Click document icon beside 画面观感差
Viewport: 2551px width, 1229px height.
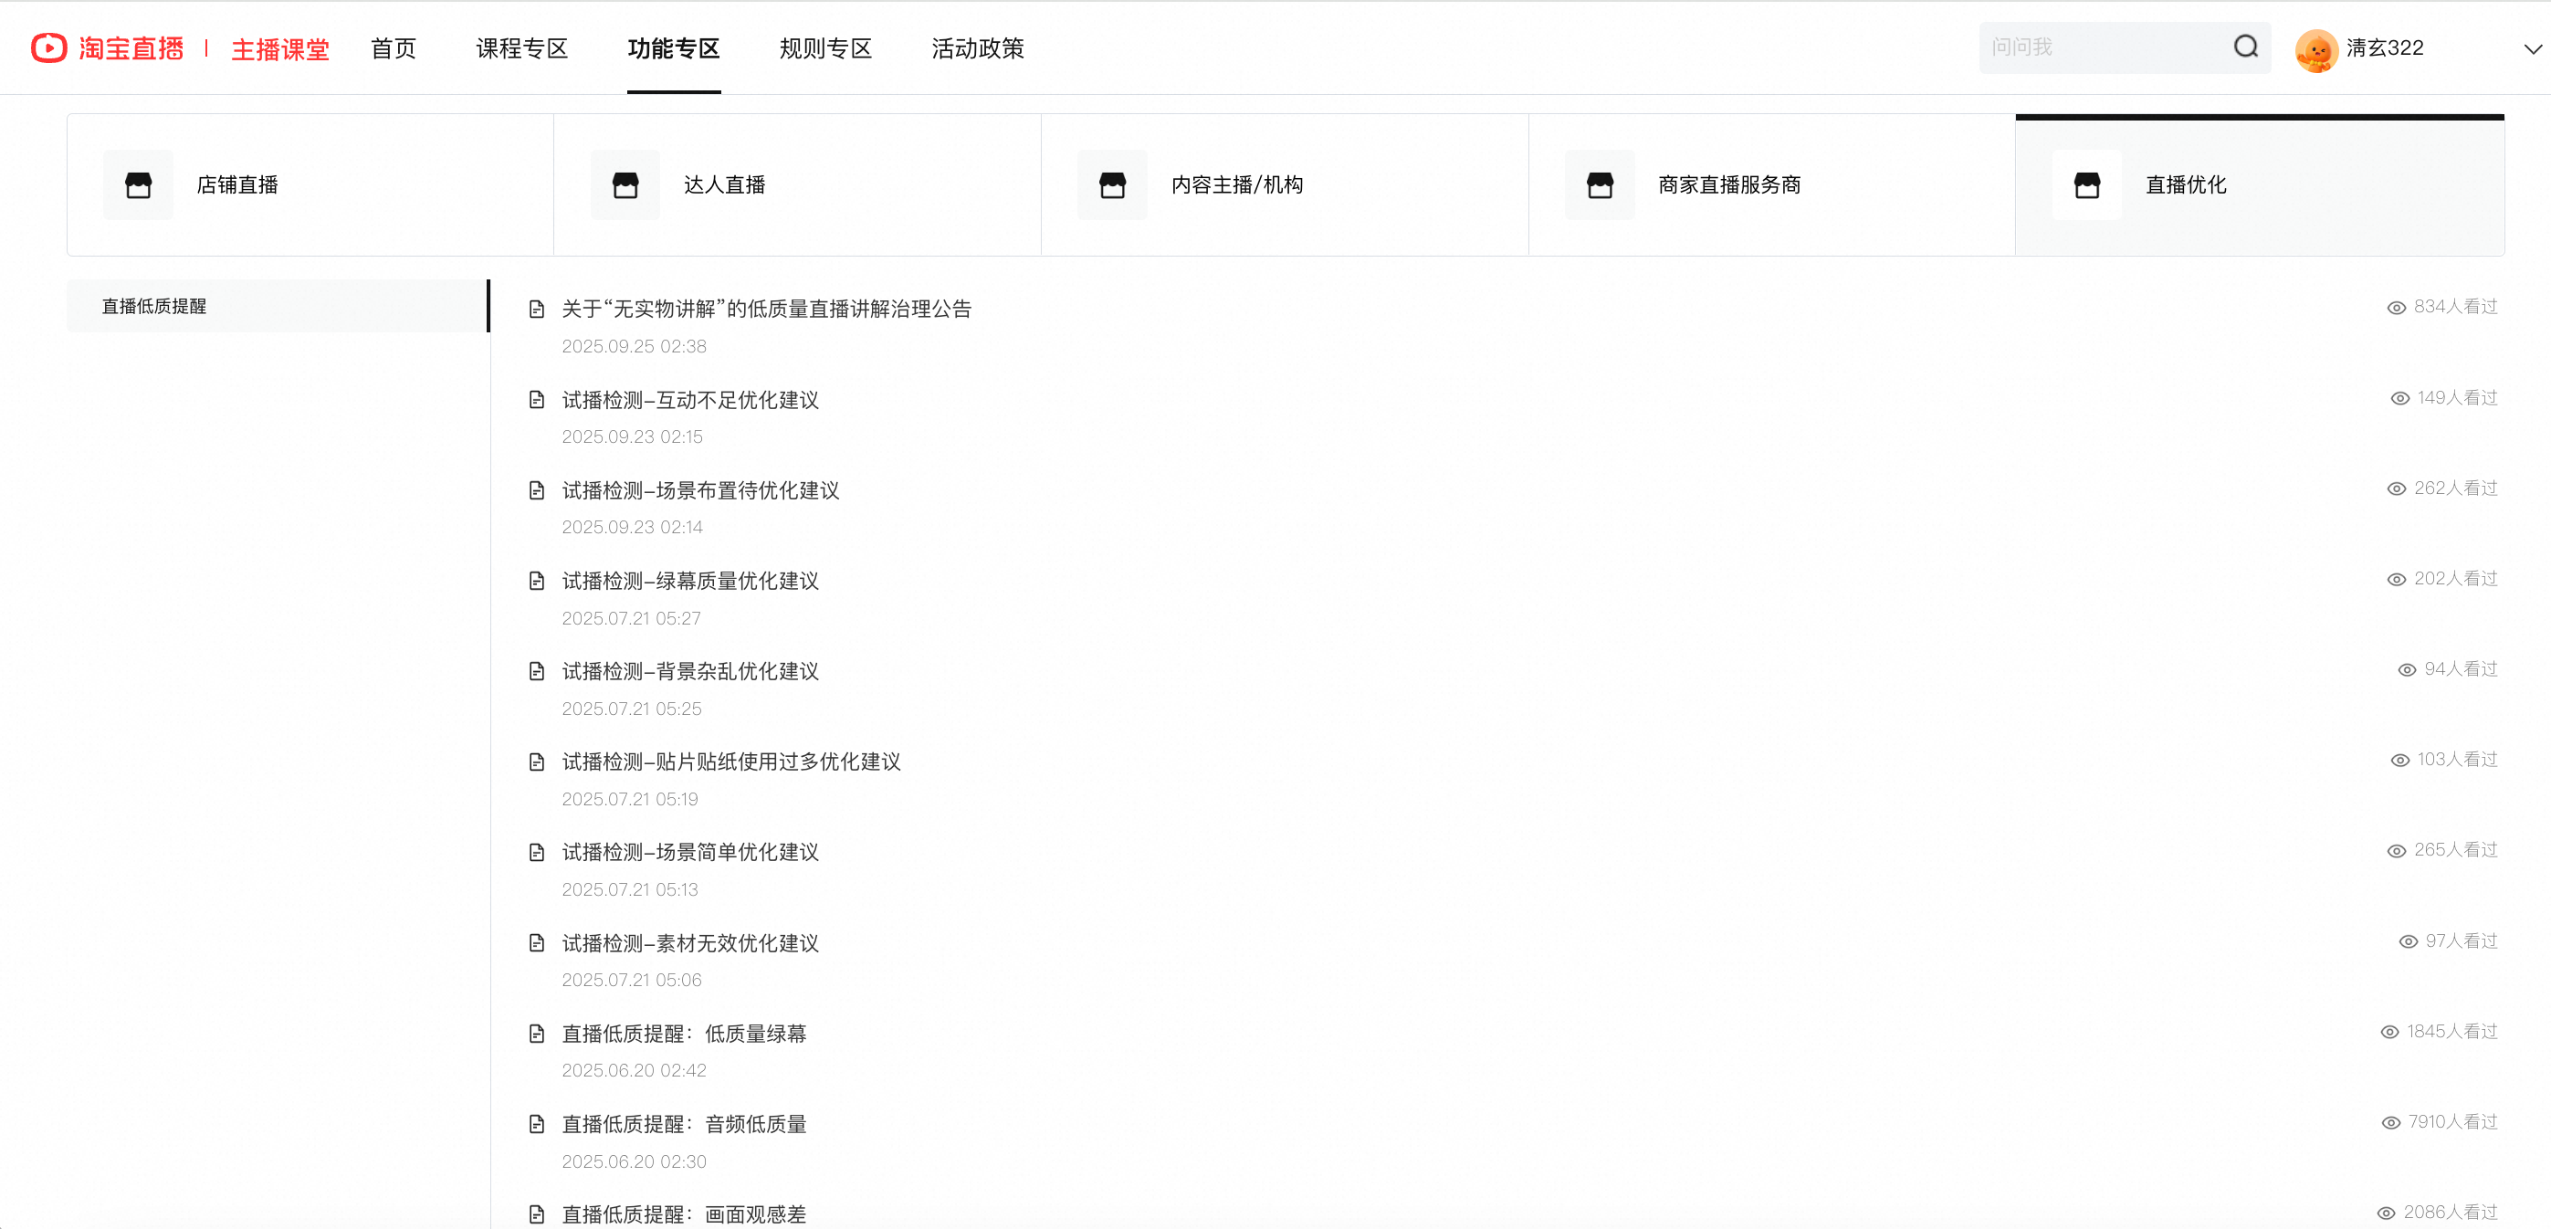[537, 1214]
